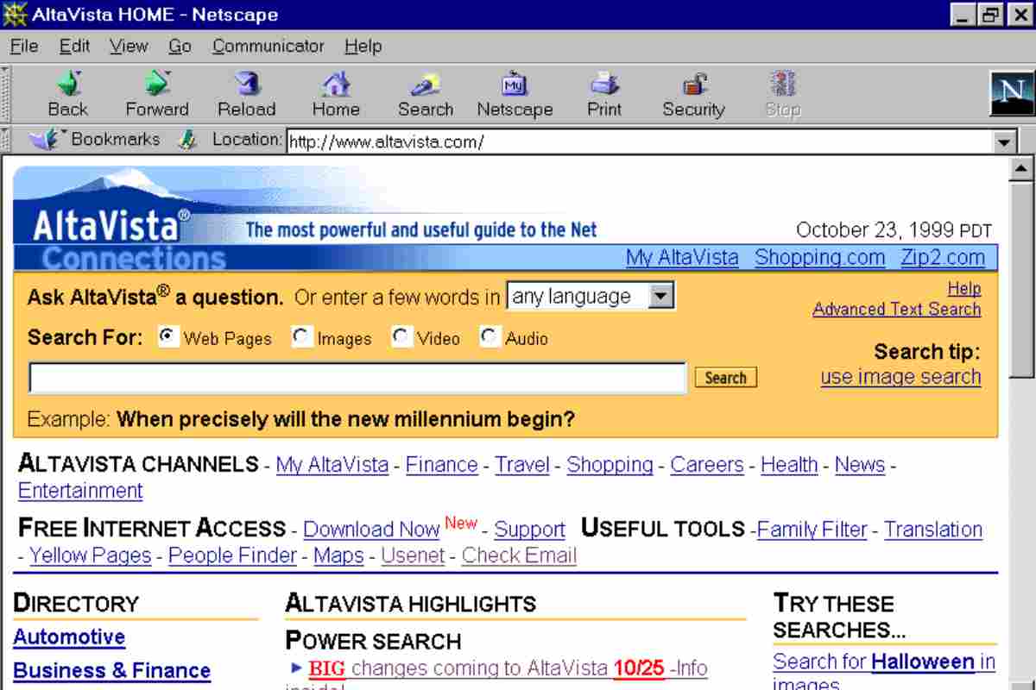Open the View menu
This screenshot has width=1036, height=690.
click(x=129, y=46)
